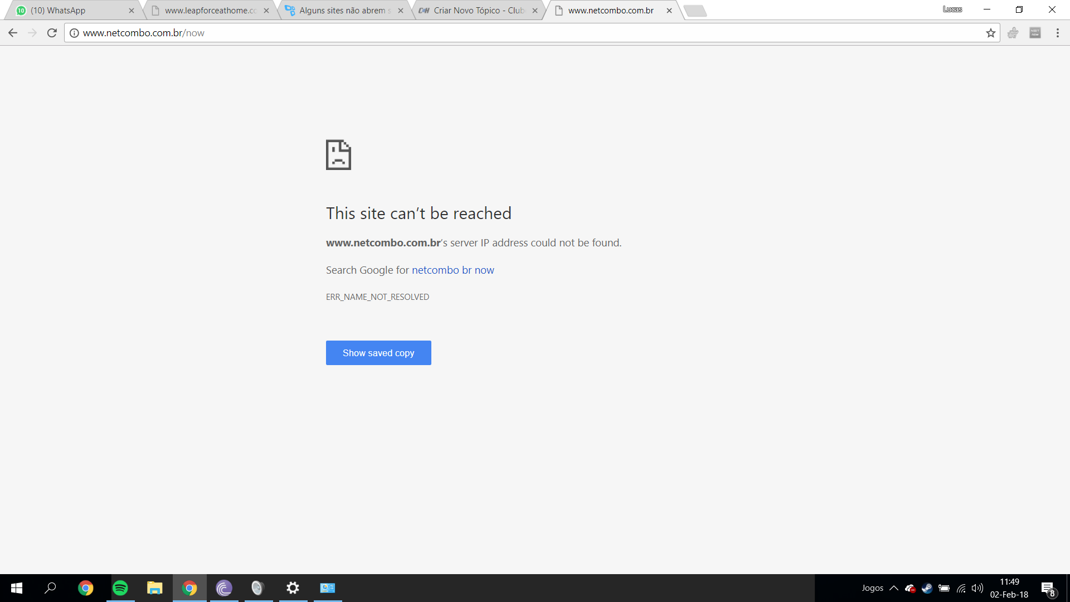Viewport: 1070px width, 602px height.
Task: Click the ERR_NAME_NOT_RESOLVED error code
Action: pos(377,297)
